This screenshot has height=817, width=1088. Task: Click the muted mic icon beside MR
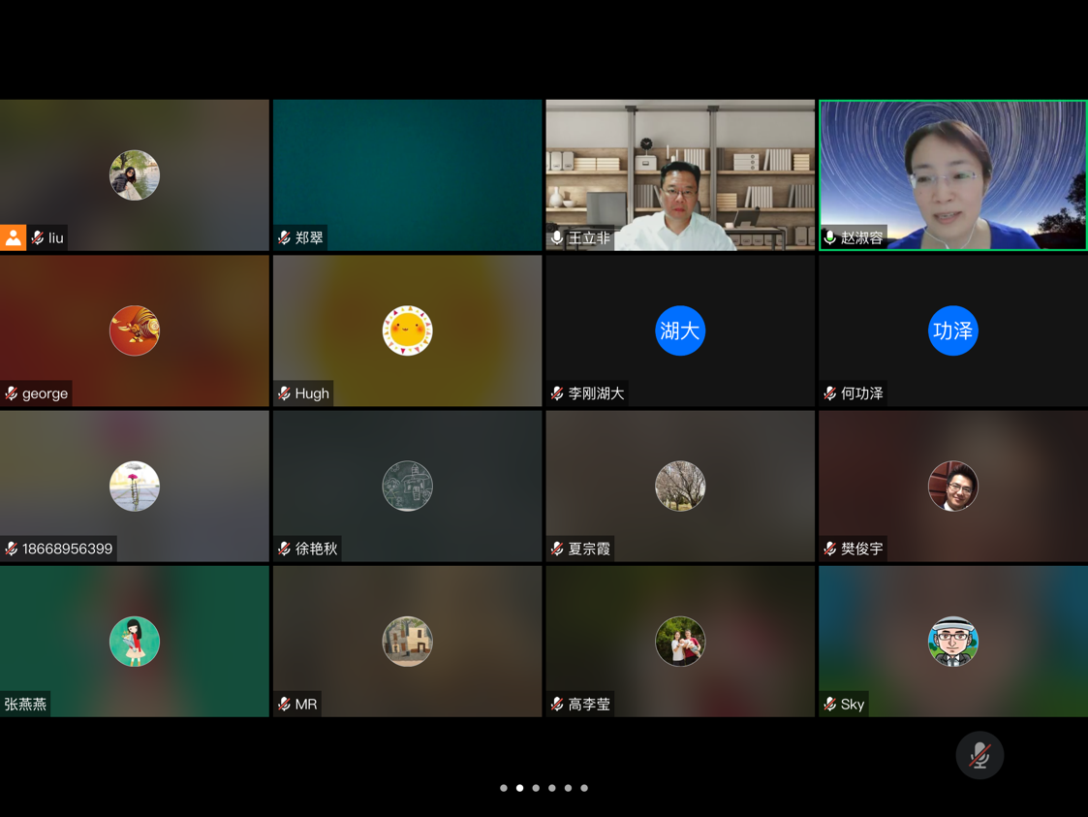pos(285,705)
